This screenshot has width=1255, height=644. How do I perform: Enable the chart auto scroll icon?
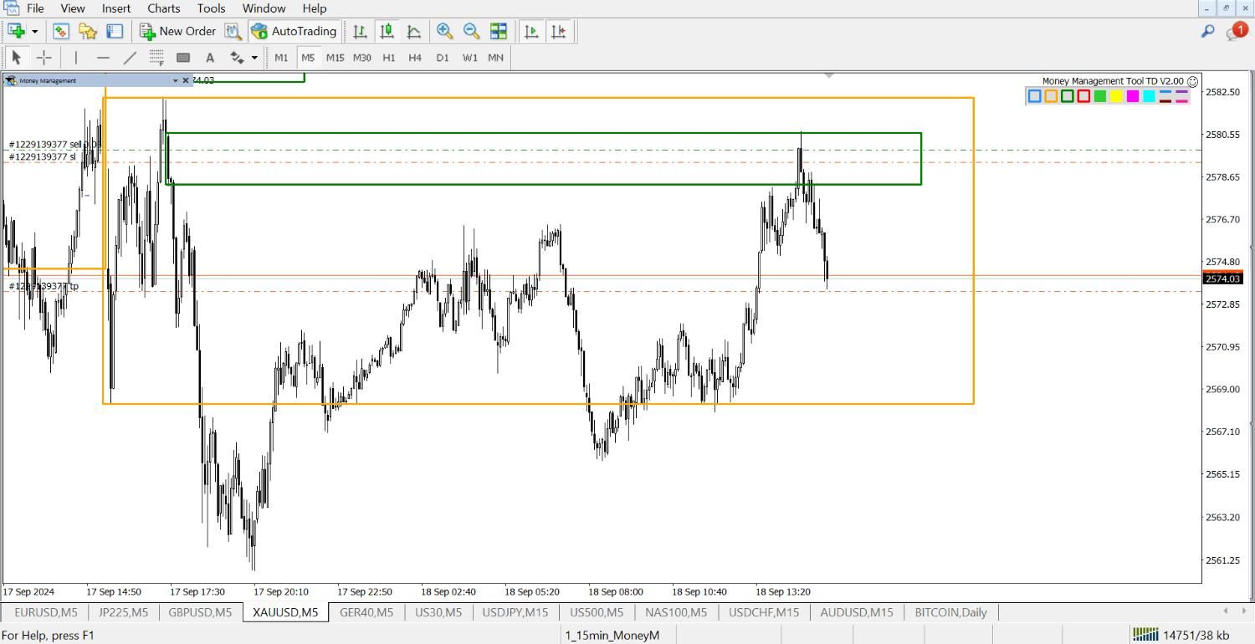(x=530, y=31)
